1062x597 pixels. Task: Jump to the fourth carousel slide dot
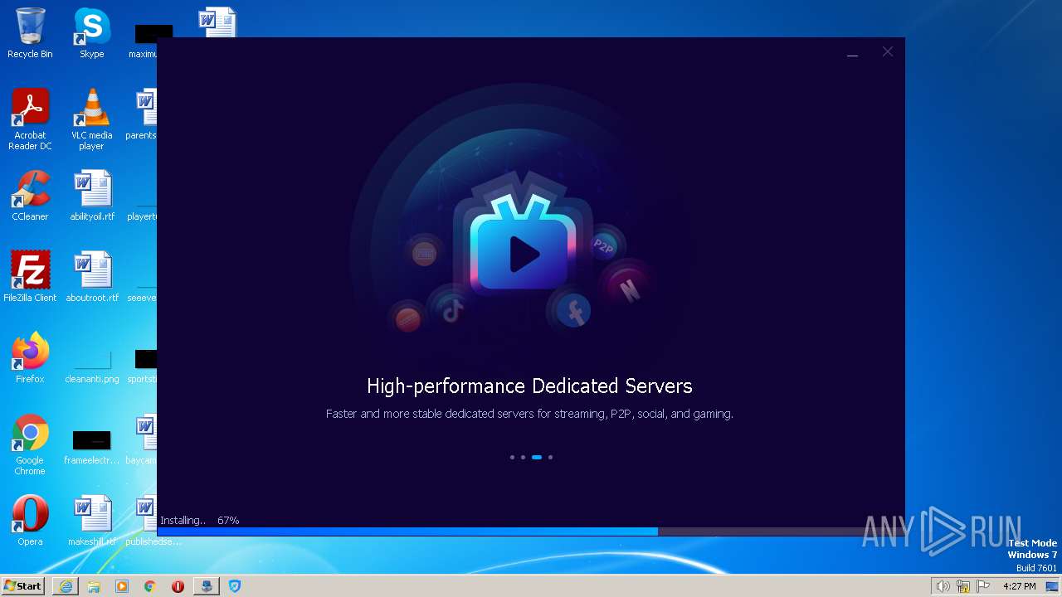point(550,457)
